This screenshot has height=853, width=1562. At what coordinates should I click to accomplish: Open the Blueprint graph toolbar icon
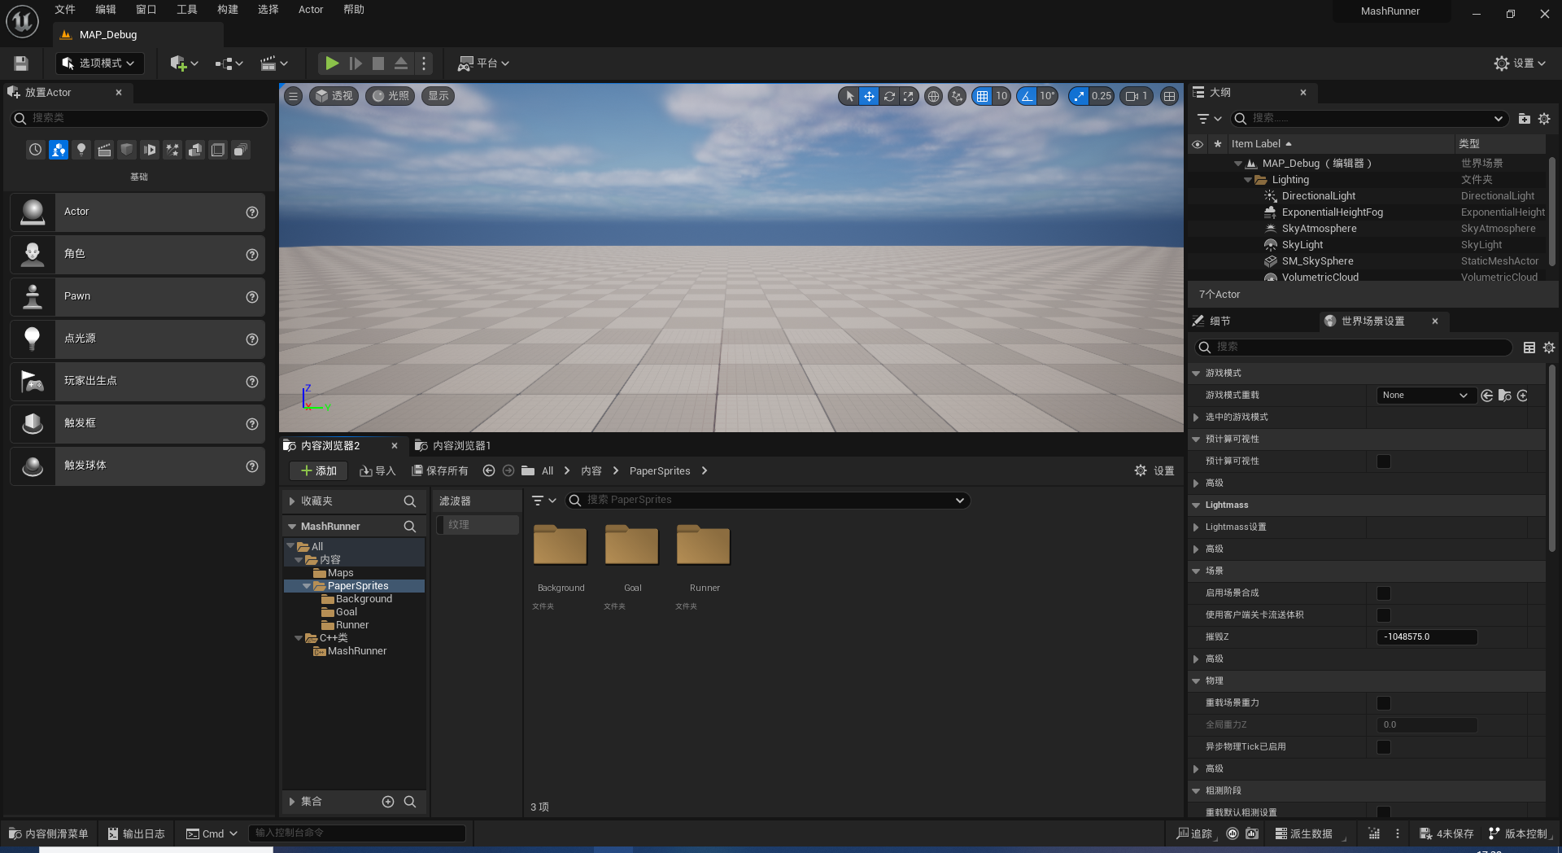tap(229, 63)
